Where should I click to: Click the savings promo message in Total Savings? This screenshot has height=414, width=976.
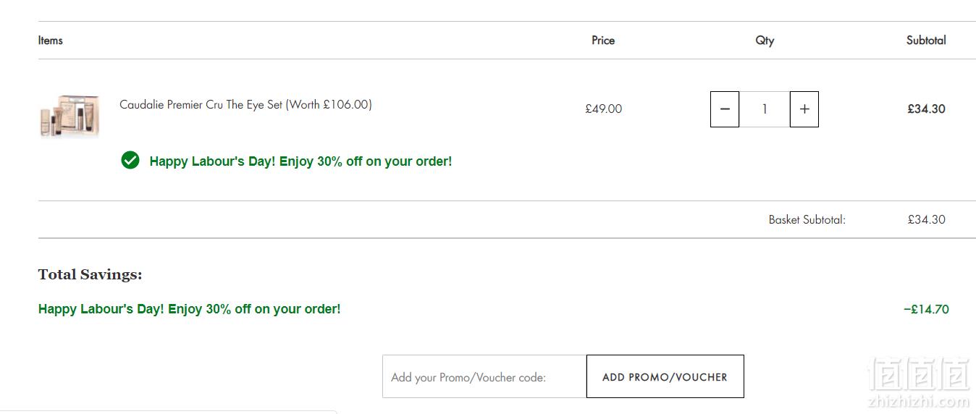190,309
